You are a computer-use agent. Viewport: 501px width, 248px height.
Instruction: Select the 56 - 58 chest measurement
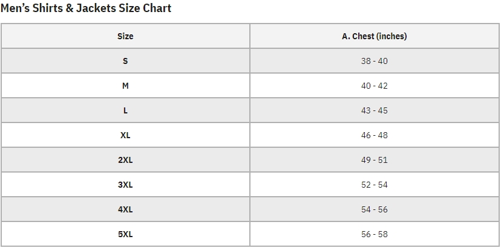[x=374, y=234]
